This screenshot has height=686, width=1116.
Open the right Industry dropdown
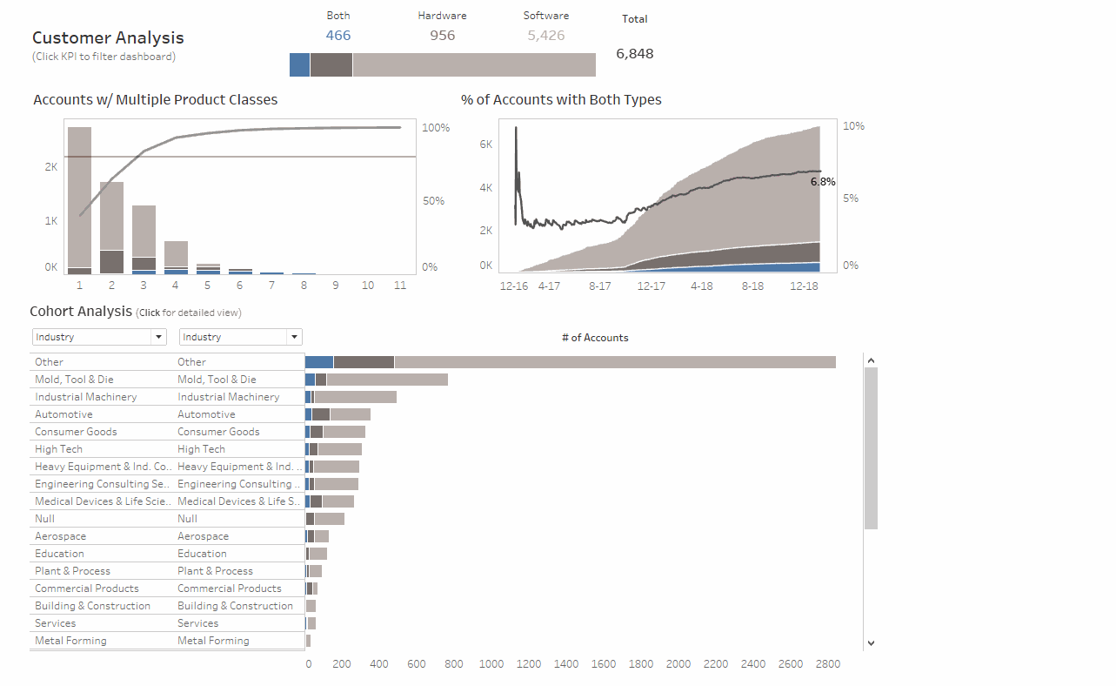(241, 337)
